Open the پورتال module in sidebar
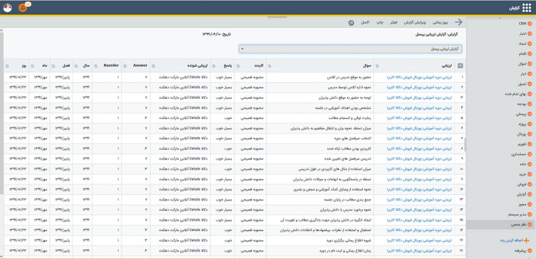This screenshot has width=536, height=259. (524, 134)
